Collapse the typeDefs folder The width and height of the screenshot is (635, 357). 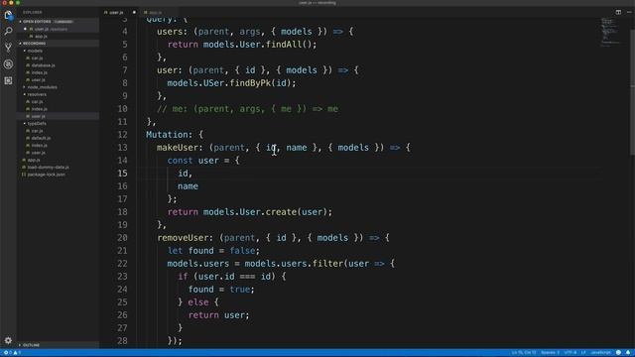click(37, 123)
